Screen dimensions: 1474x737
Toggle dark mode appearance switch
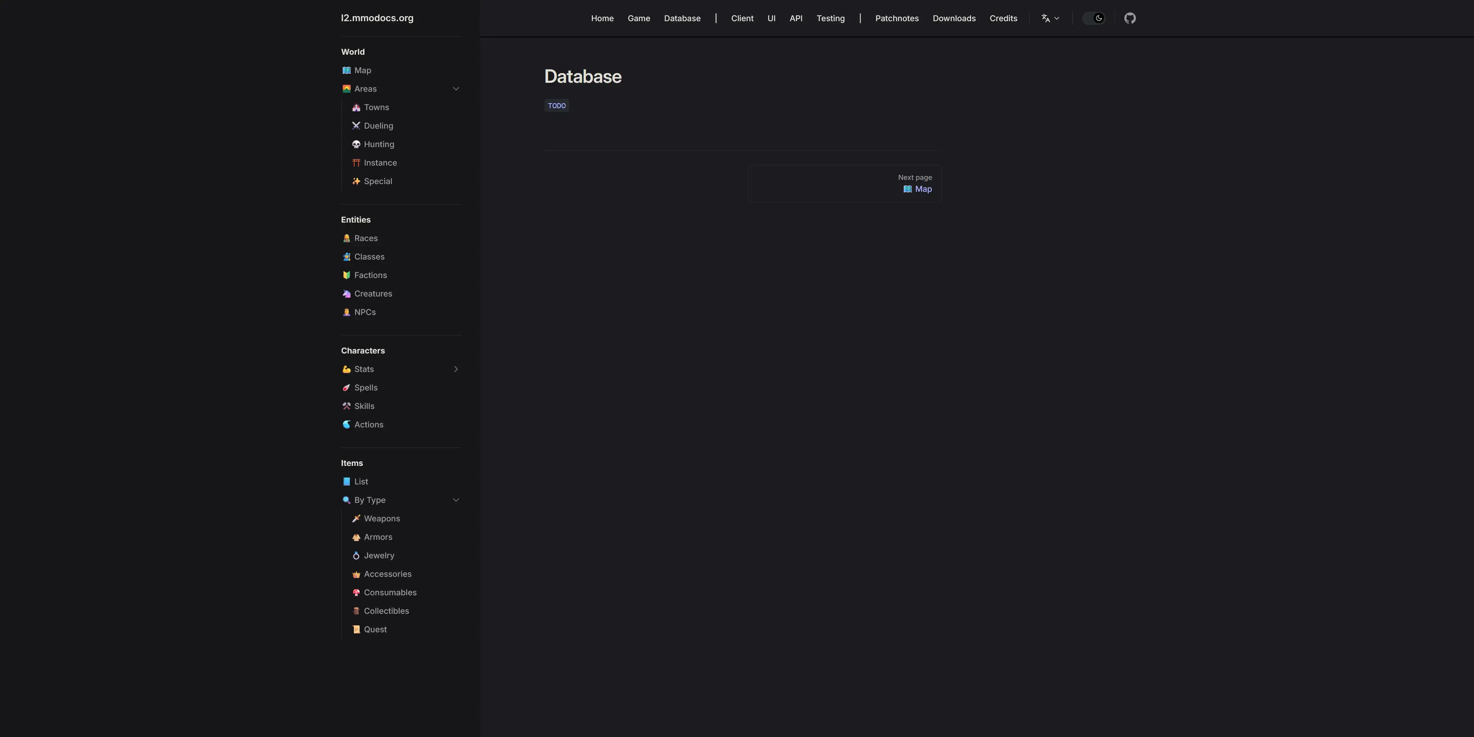[1094, 18]
